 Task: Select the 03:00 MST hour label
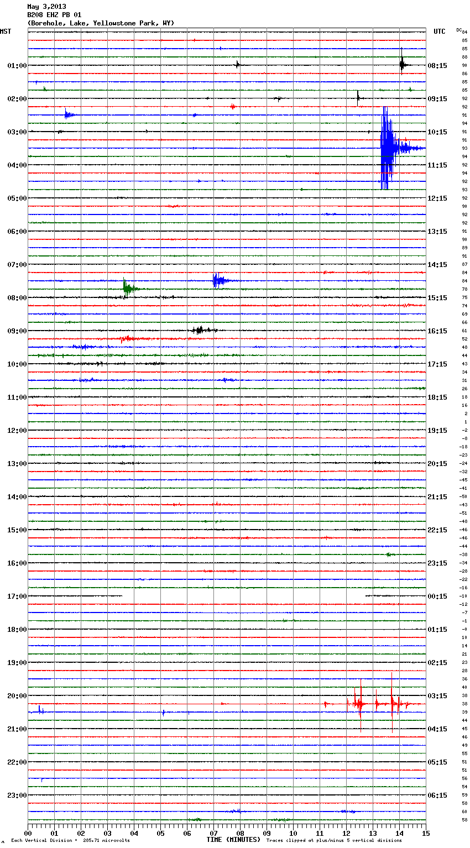coord(17,132)
